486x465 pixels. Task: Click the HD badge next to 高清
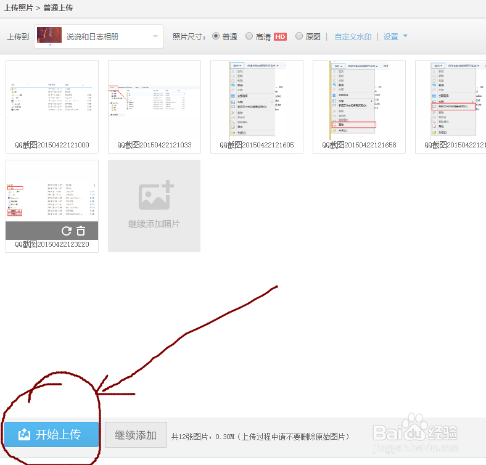(280, 36)
